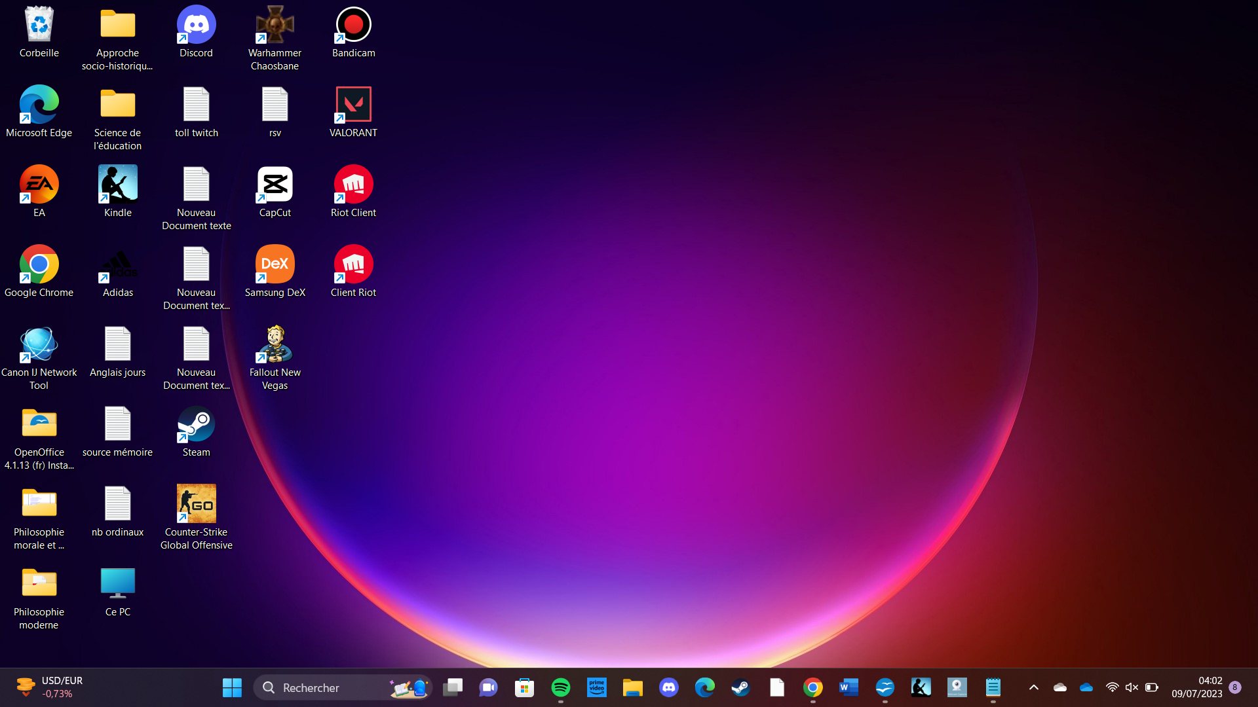1258x707 pixels.
Task: Select the Ce PC desktop icon
Action: pyautogui.click(x=118, y=591)
